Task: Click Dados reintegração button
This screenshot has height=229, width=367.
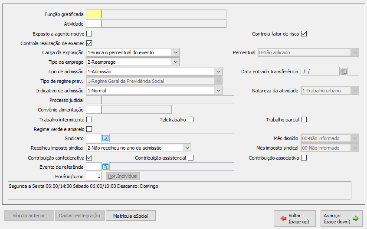Action: click(x=79, y=216)
